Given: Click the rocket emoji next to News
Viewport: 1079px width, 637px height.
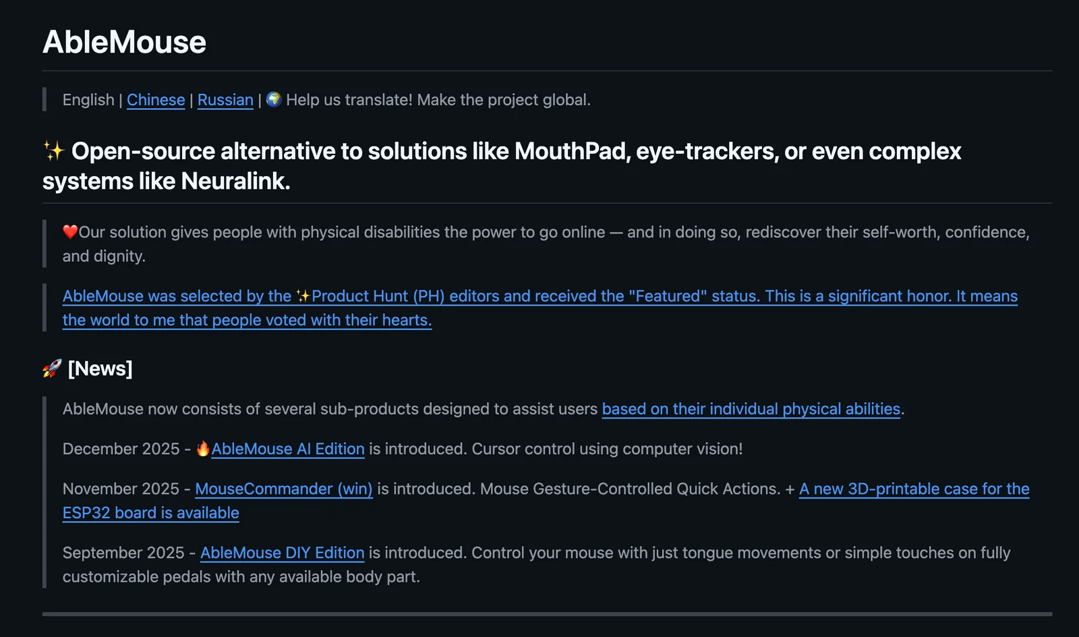Looking at the screenshot, I should (x=52, y=368).
